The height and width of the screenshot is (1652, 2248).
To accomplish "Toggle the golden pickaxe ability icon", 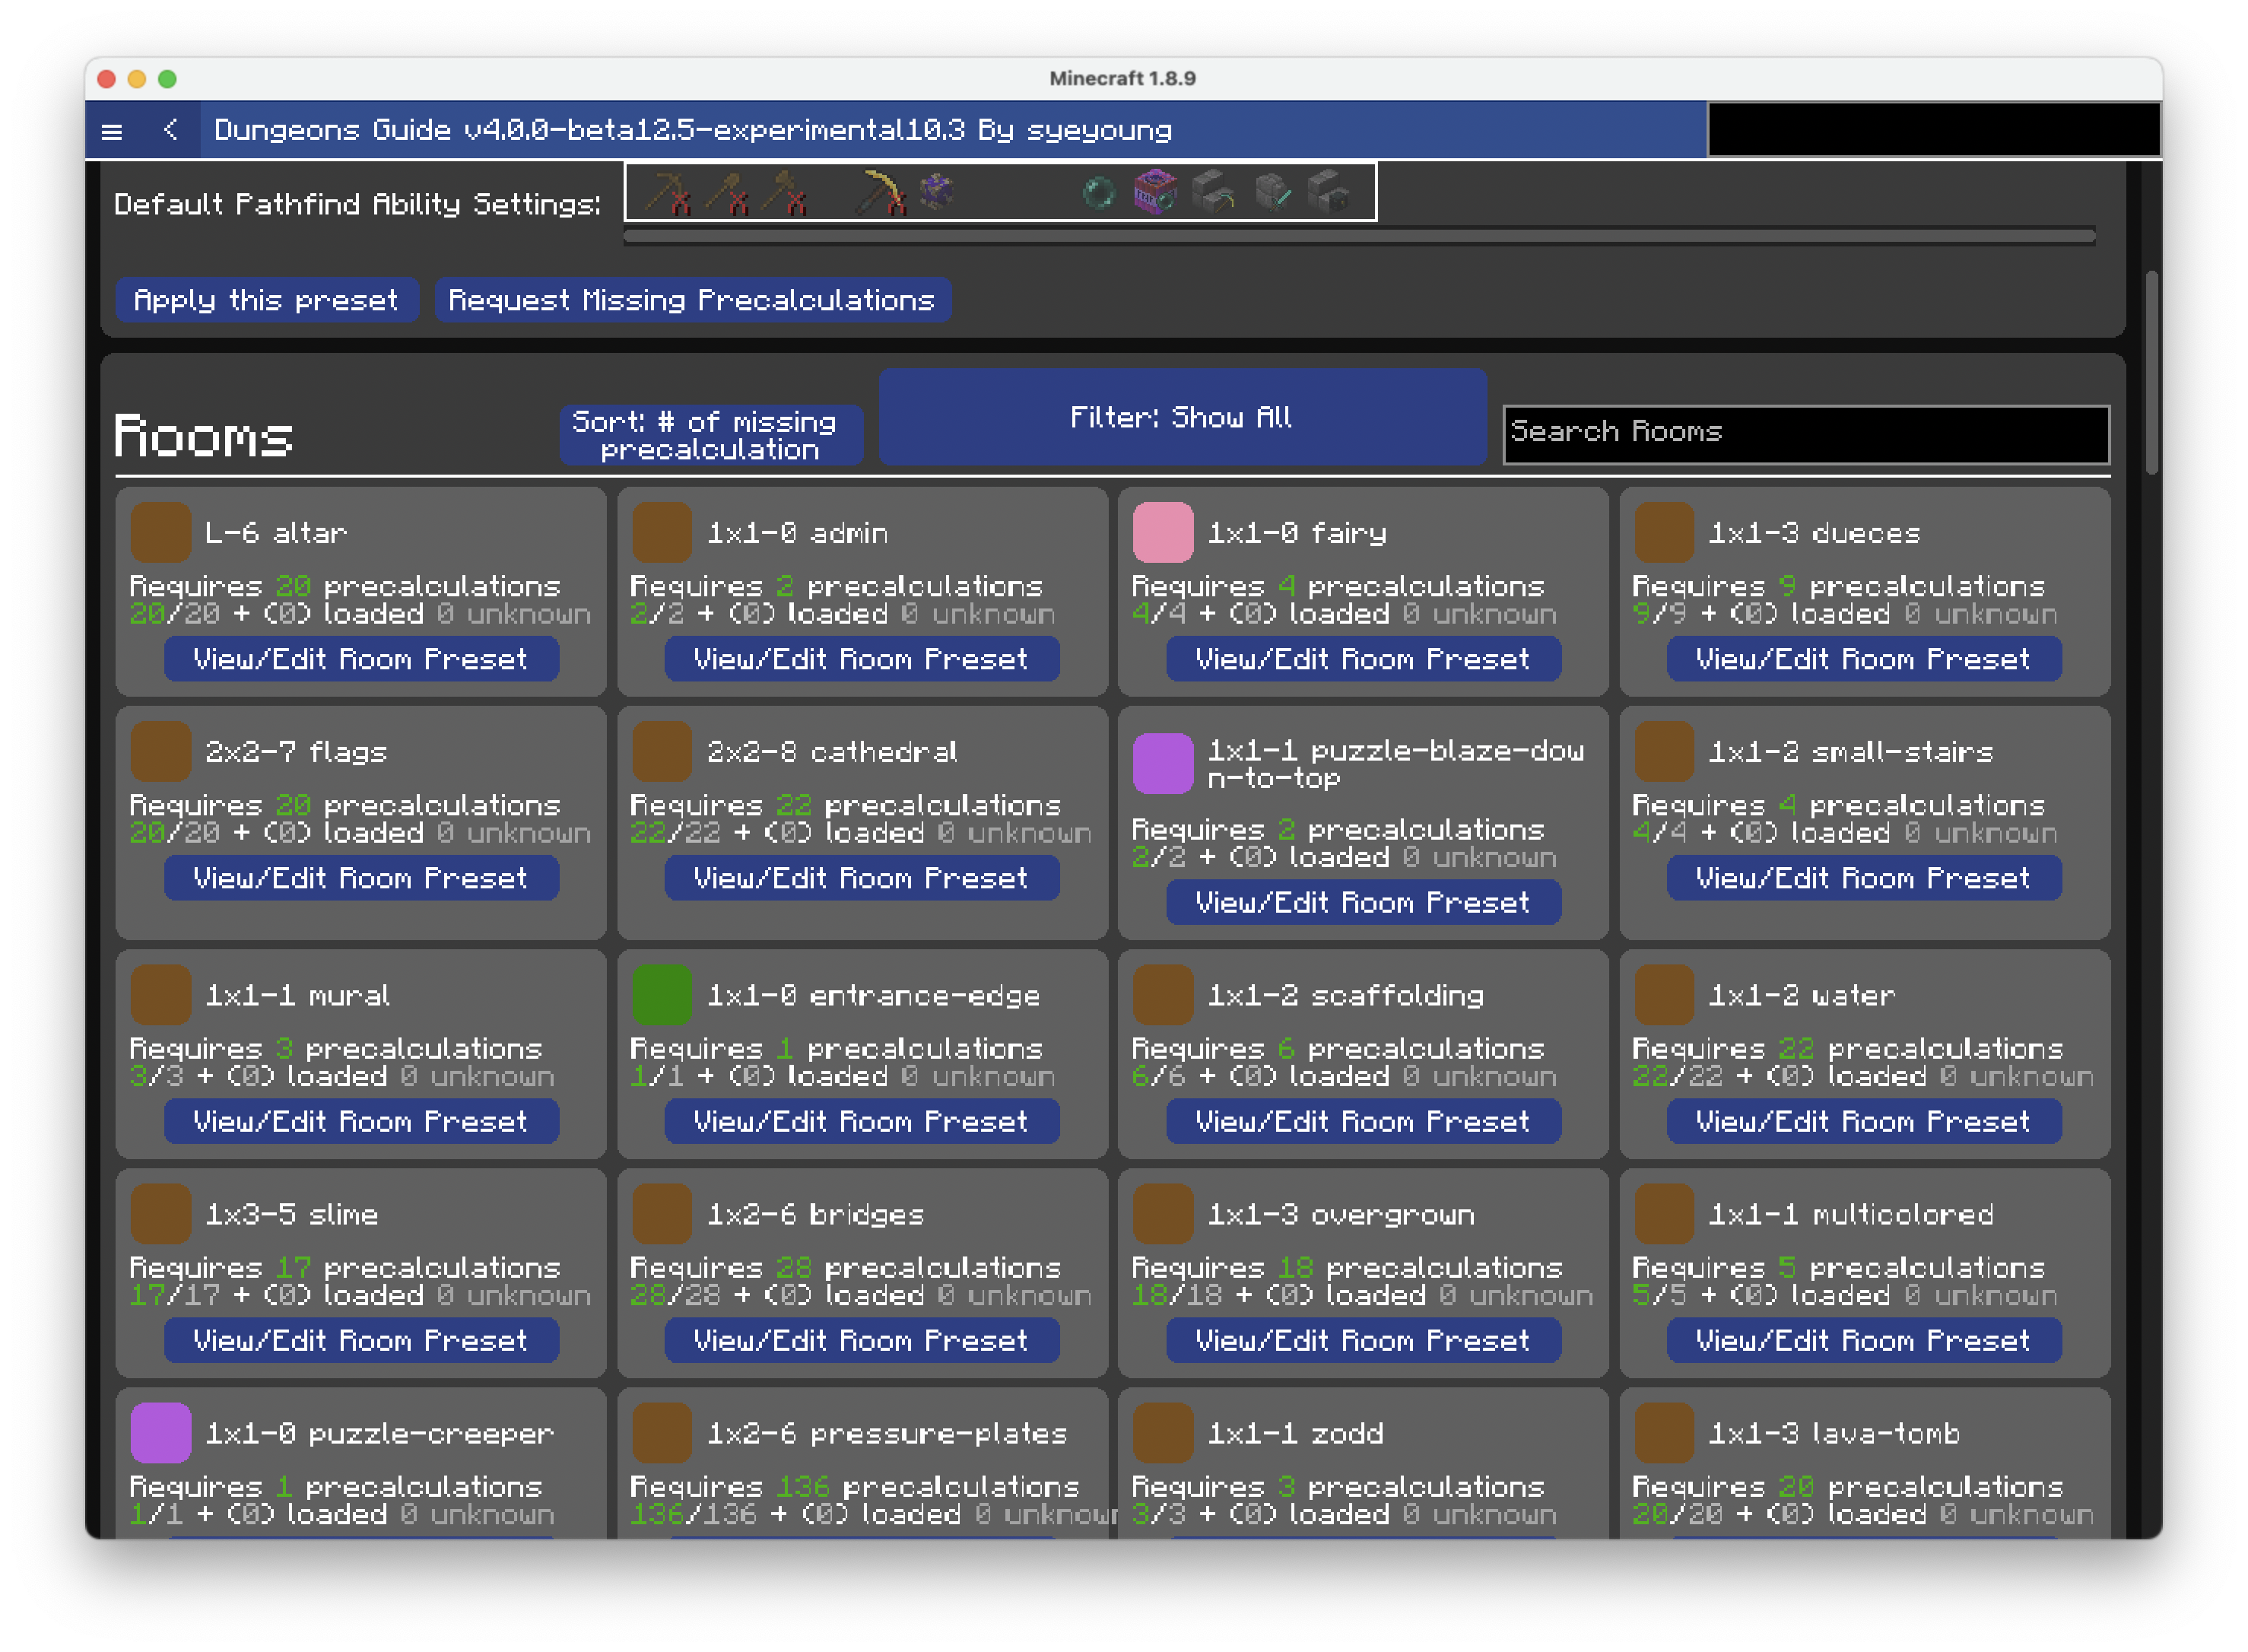I will pos(880,192).
